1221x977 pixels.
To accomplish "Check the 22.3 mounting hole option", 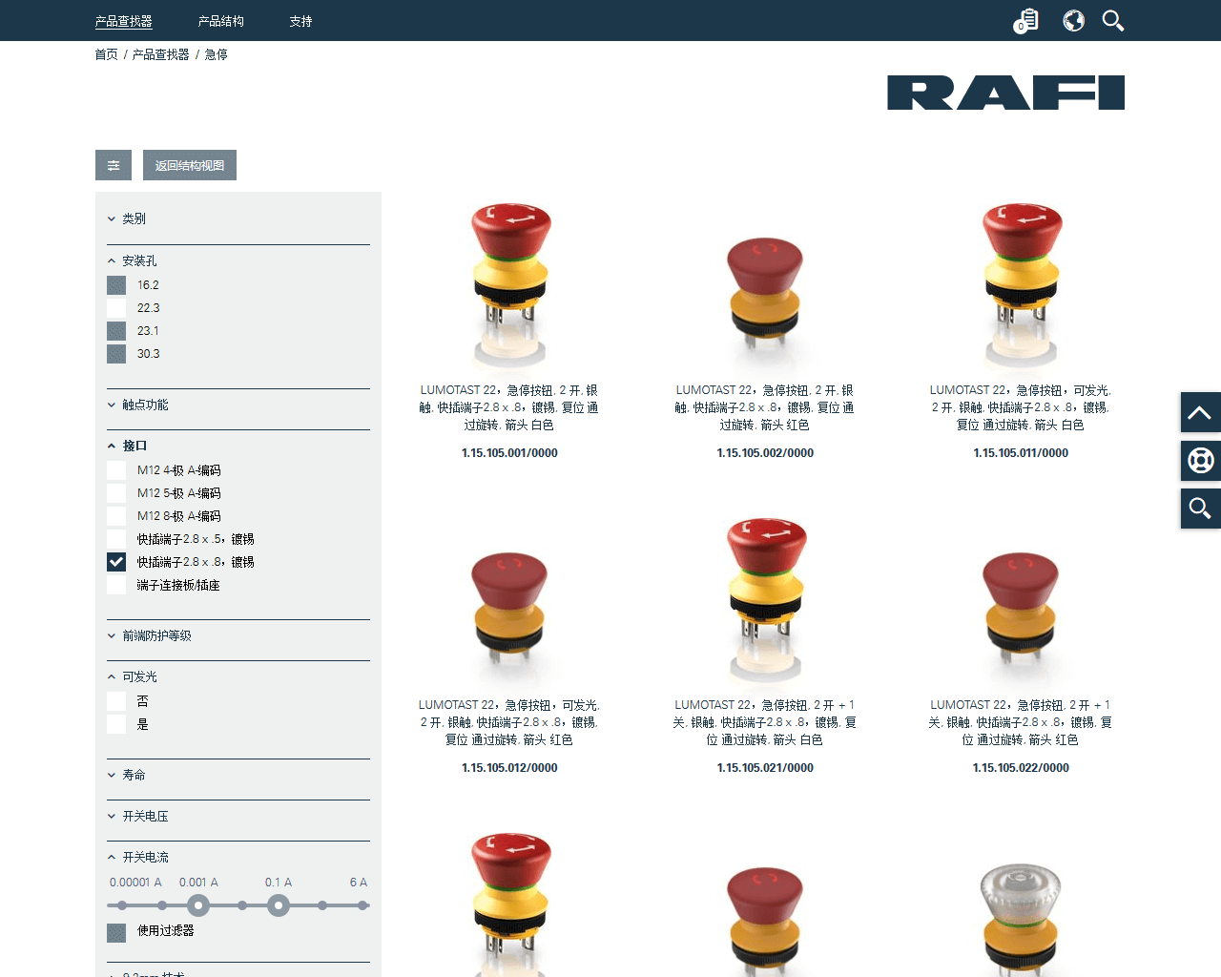I will tap(116, 308).
